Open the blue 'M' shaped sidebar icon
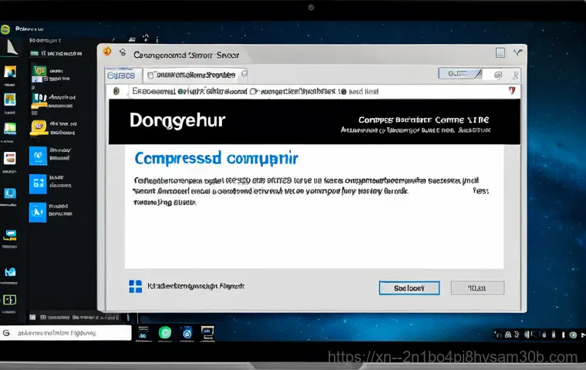This screenshot has height=370, width=586. [x=10, y=271]
